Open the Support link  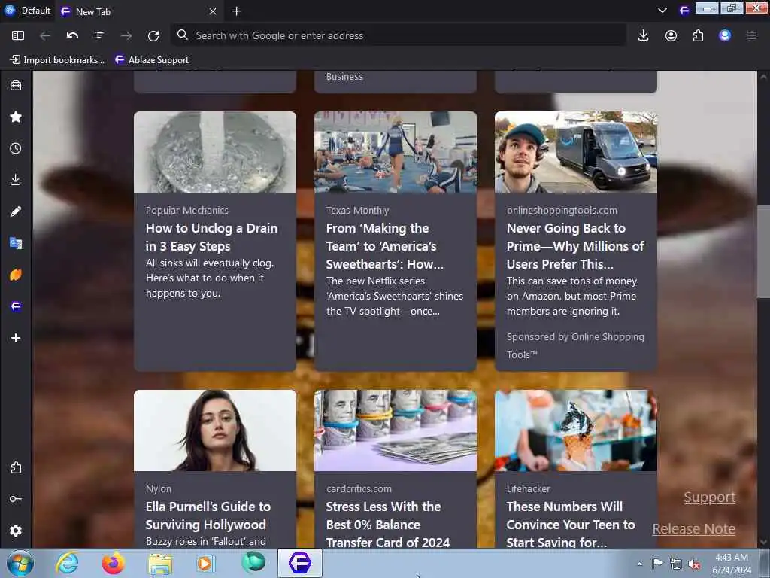click(710, 497)
